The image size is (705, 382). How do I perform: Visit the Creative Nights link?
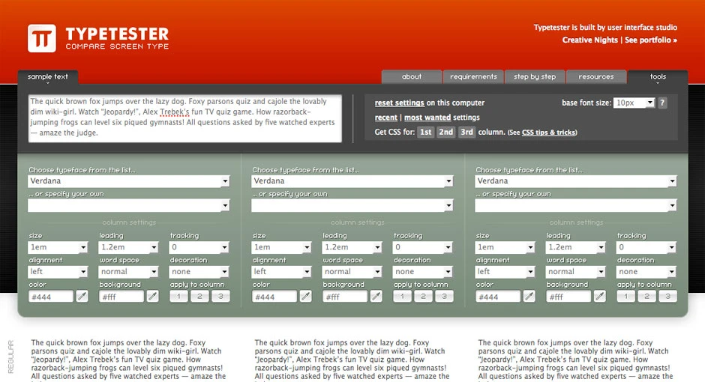tap(590, 40)
